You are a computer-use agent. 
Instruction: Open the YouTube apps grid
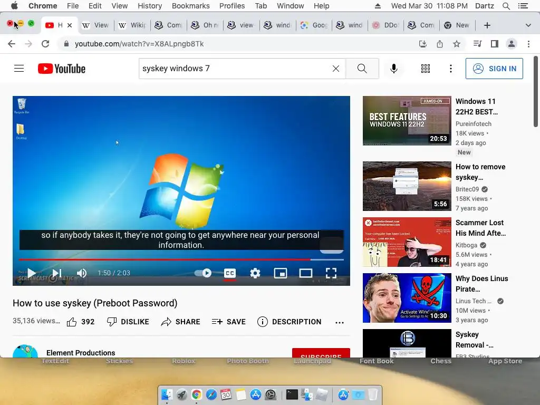click(426, 69)
